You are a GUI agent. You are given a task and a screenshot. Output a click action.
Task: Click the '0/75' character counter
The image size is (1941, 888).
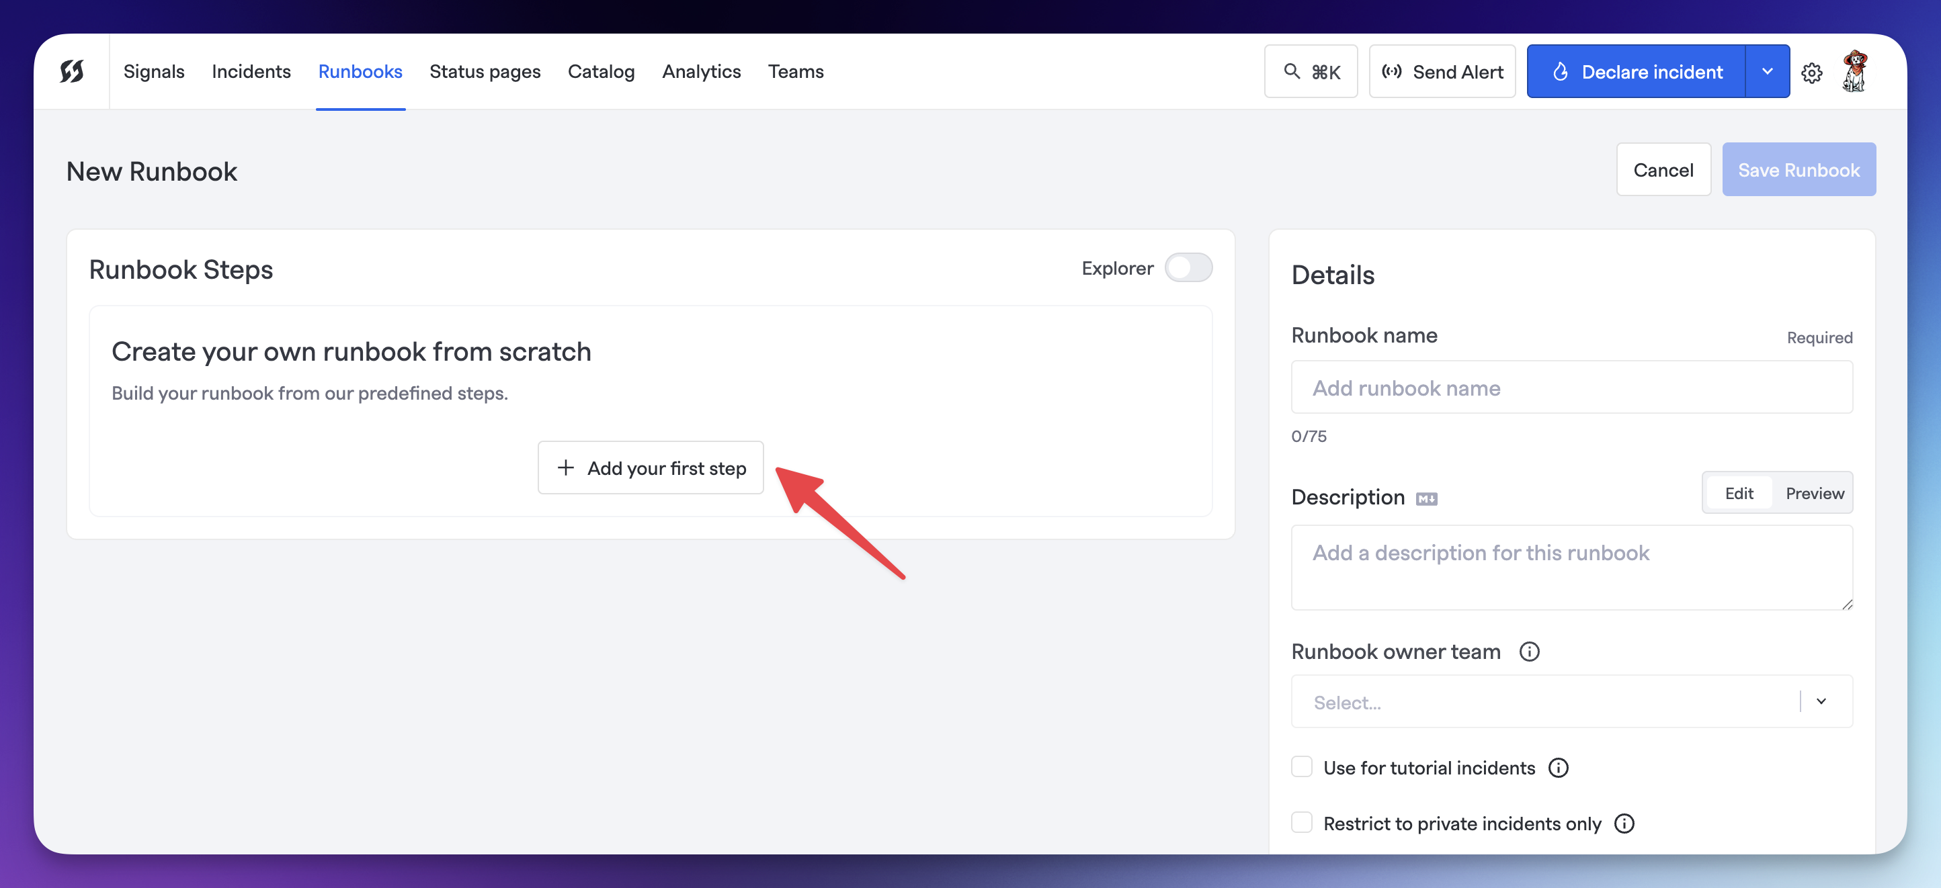click(1309, 436)
